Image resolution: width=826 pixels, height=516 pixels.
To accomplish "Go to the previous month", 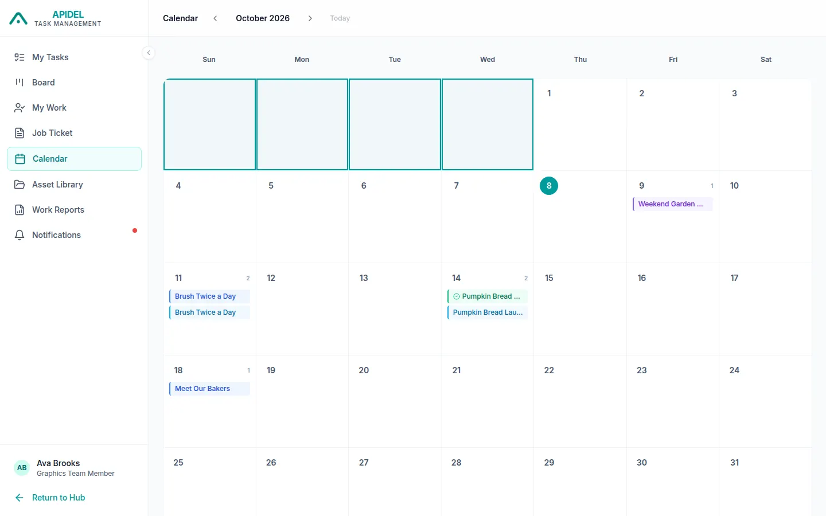I will click(x=215, y=18).
